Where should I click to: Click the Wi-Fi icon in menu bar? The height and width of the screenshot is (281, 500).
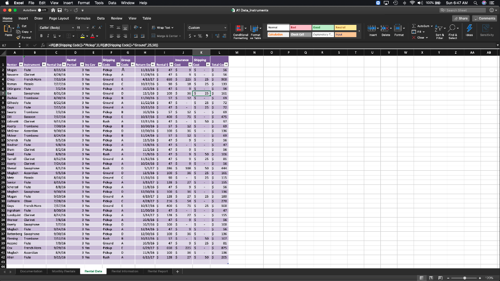412,3
